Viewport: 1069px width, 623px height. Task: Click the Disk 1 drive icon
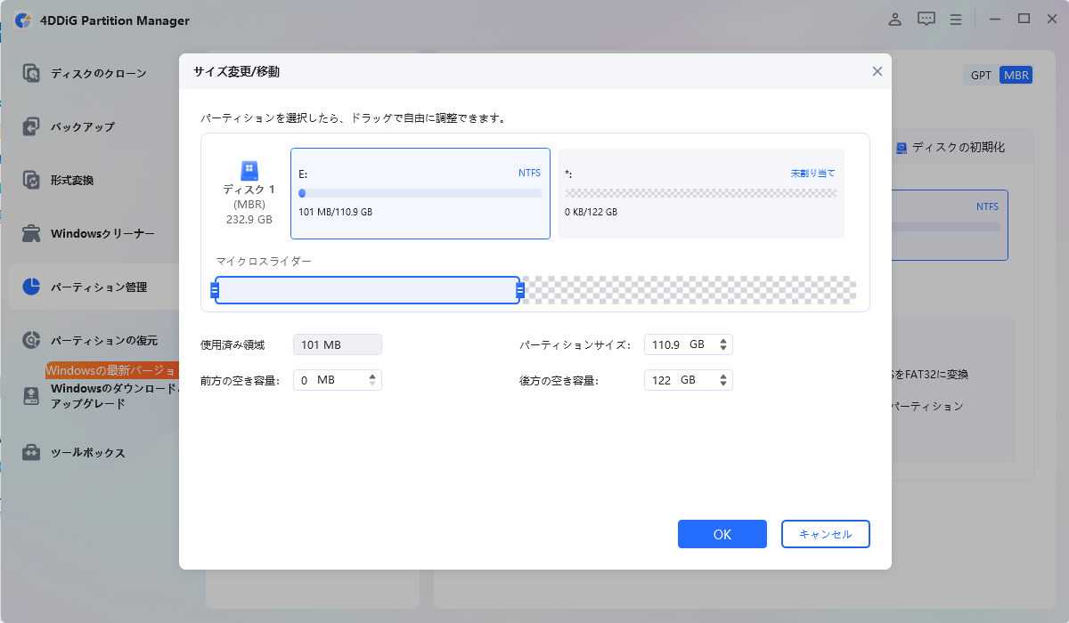(249, 171)
